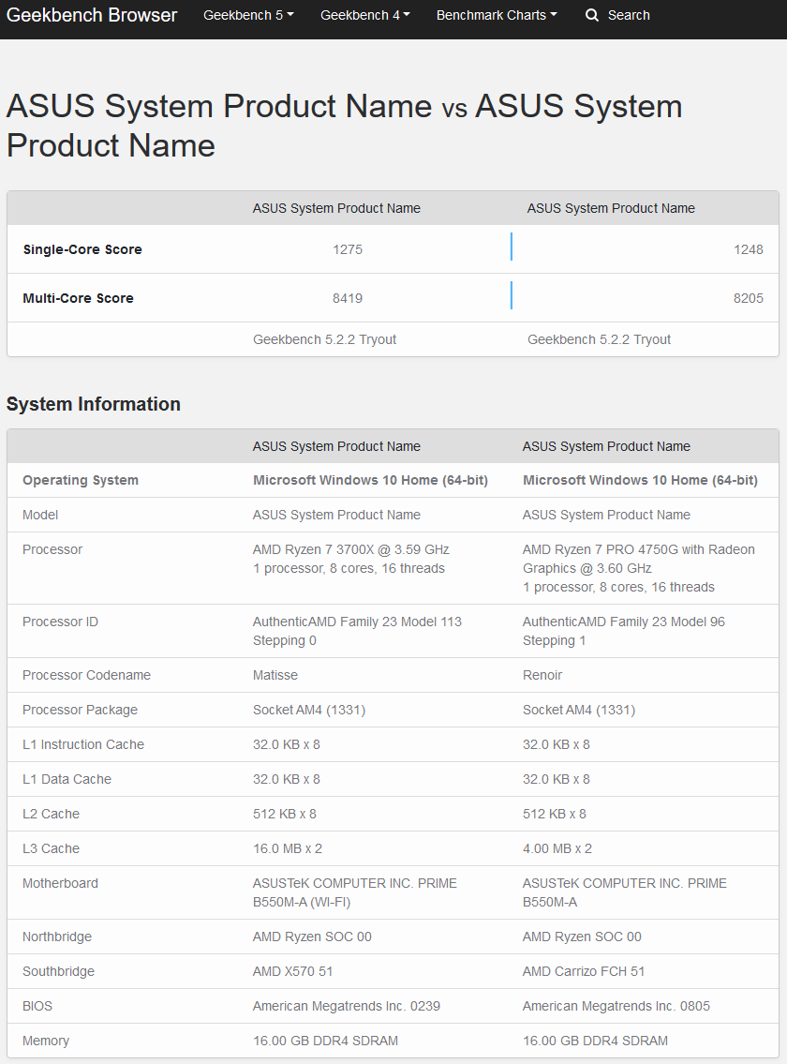
Task: Select BIOS American Megatrends Inc. 0239
Action: pyautogui.click(x=347, y=1006)
